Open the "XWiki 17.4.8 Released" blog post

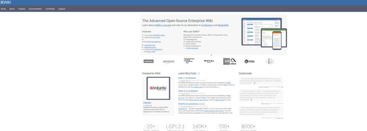[187, 78]
